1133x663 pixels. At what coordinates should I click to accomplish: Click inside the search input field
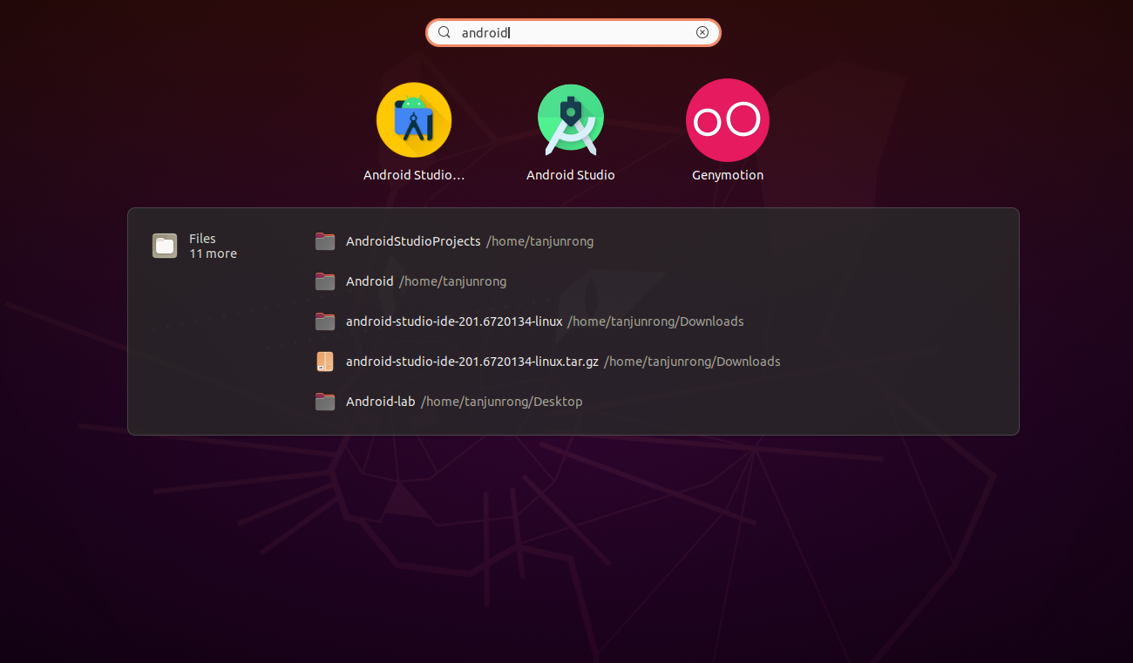tap(566, 32)
